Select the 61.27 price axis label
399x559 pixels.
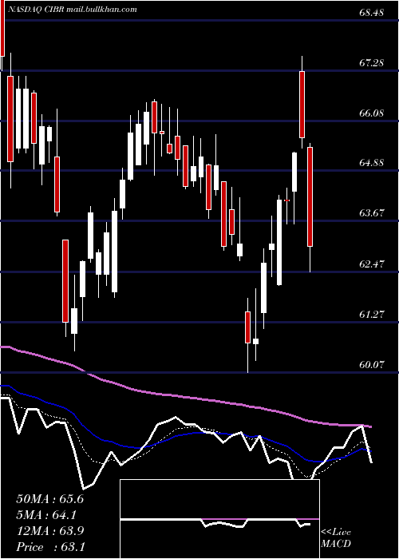pyautogui.click(x=371, y=315)
